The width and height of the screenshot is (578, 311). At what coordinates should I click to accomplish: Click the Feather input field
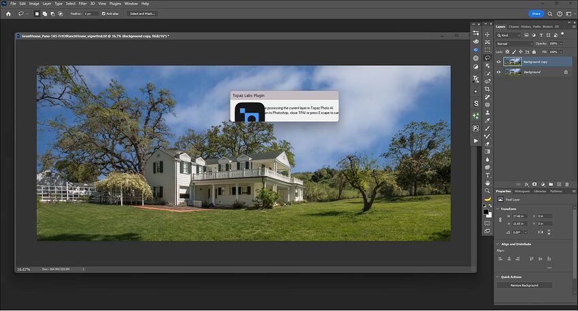[90, 13]
